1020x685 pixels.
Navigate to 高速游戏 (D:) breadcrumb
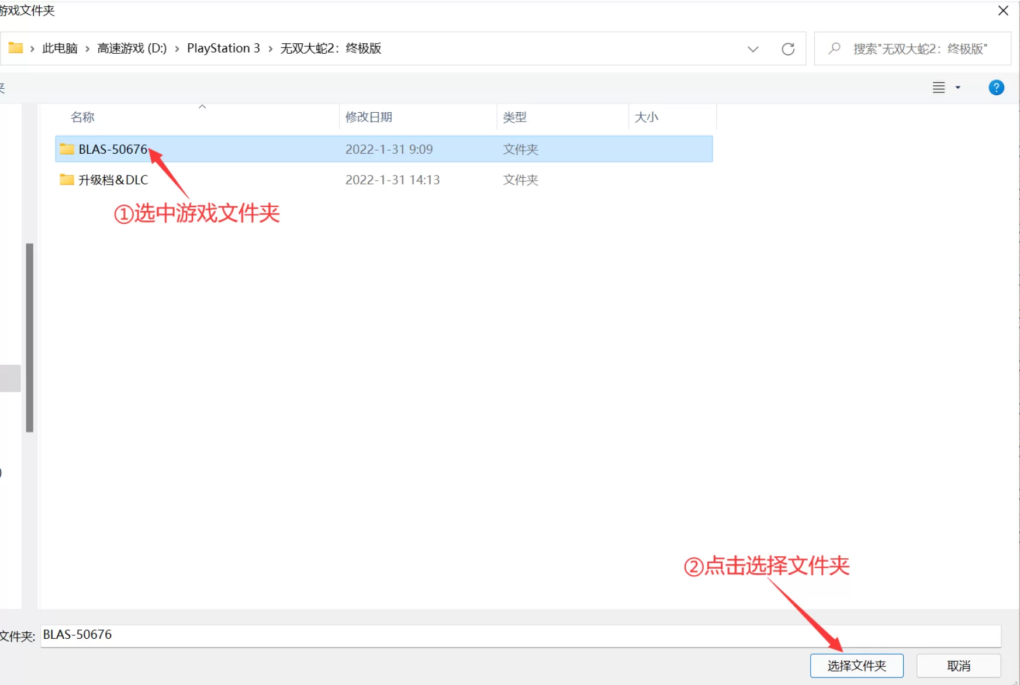(x=132, y=49)
